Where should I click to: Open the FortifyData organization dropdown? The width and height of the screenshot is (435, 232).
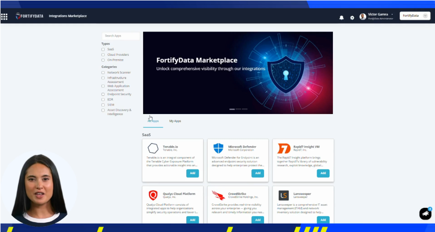(x=415, y=16)
